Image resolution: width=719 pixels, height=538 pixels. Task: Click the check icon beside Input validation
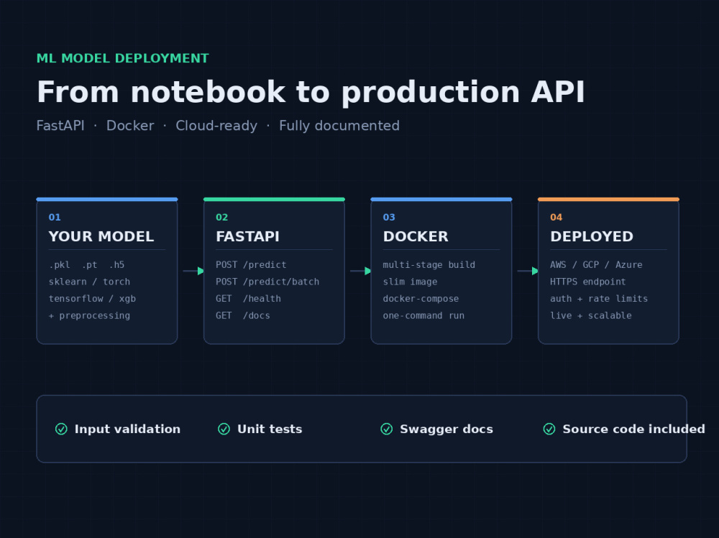[x=61, y=429]
